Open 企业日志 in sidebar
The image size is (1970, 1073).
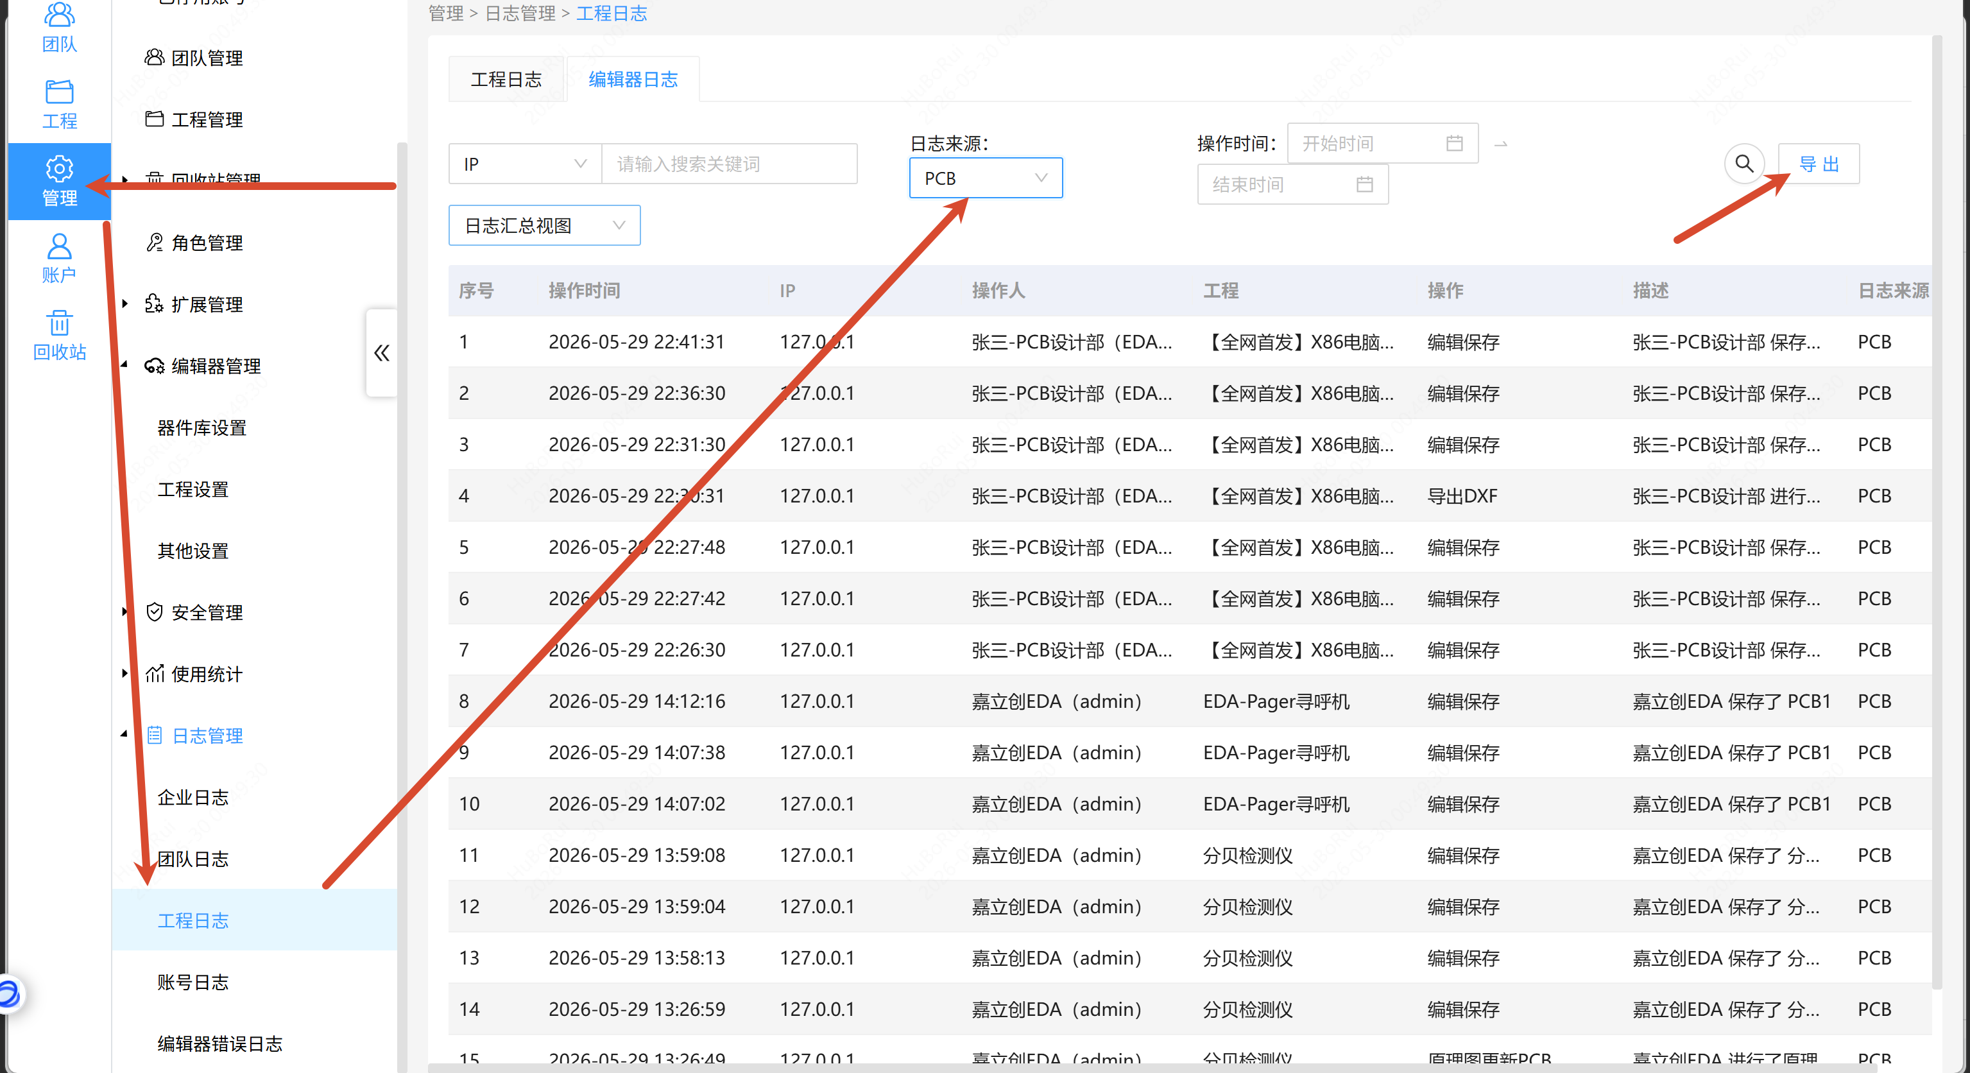coord(193,798)
